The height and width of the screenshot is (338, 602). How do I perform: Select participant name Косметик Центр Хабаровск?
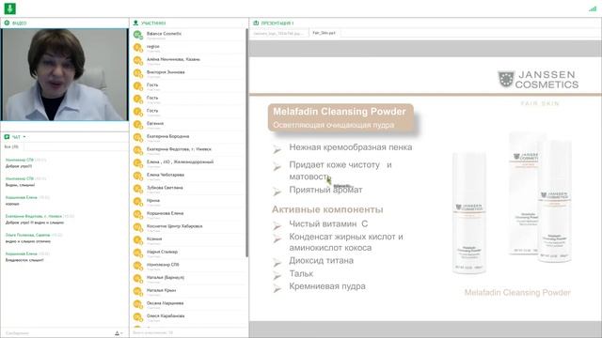[174, 226]
